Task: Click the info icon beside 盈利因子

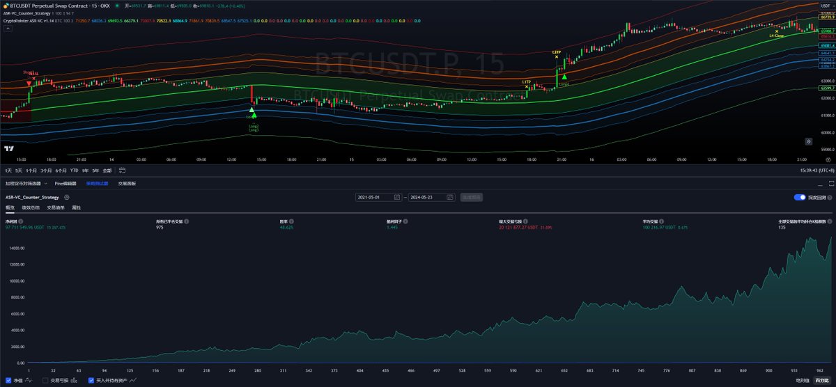Action: pyautogui.click(x=406, y=221)
